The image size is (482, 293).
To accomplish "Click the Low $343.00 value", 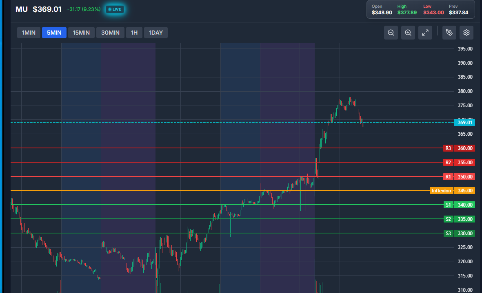I will pos(433,13).
